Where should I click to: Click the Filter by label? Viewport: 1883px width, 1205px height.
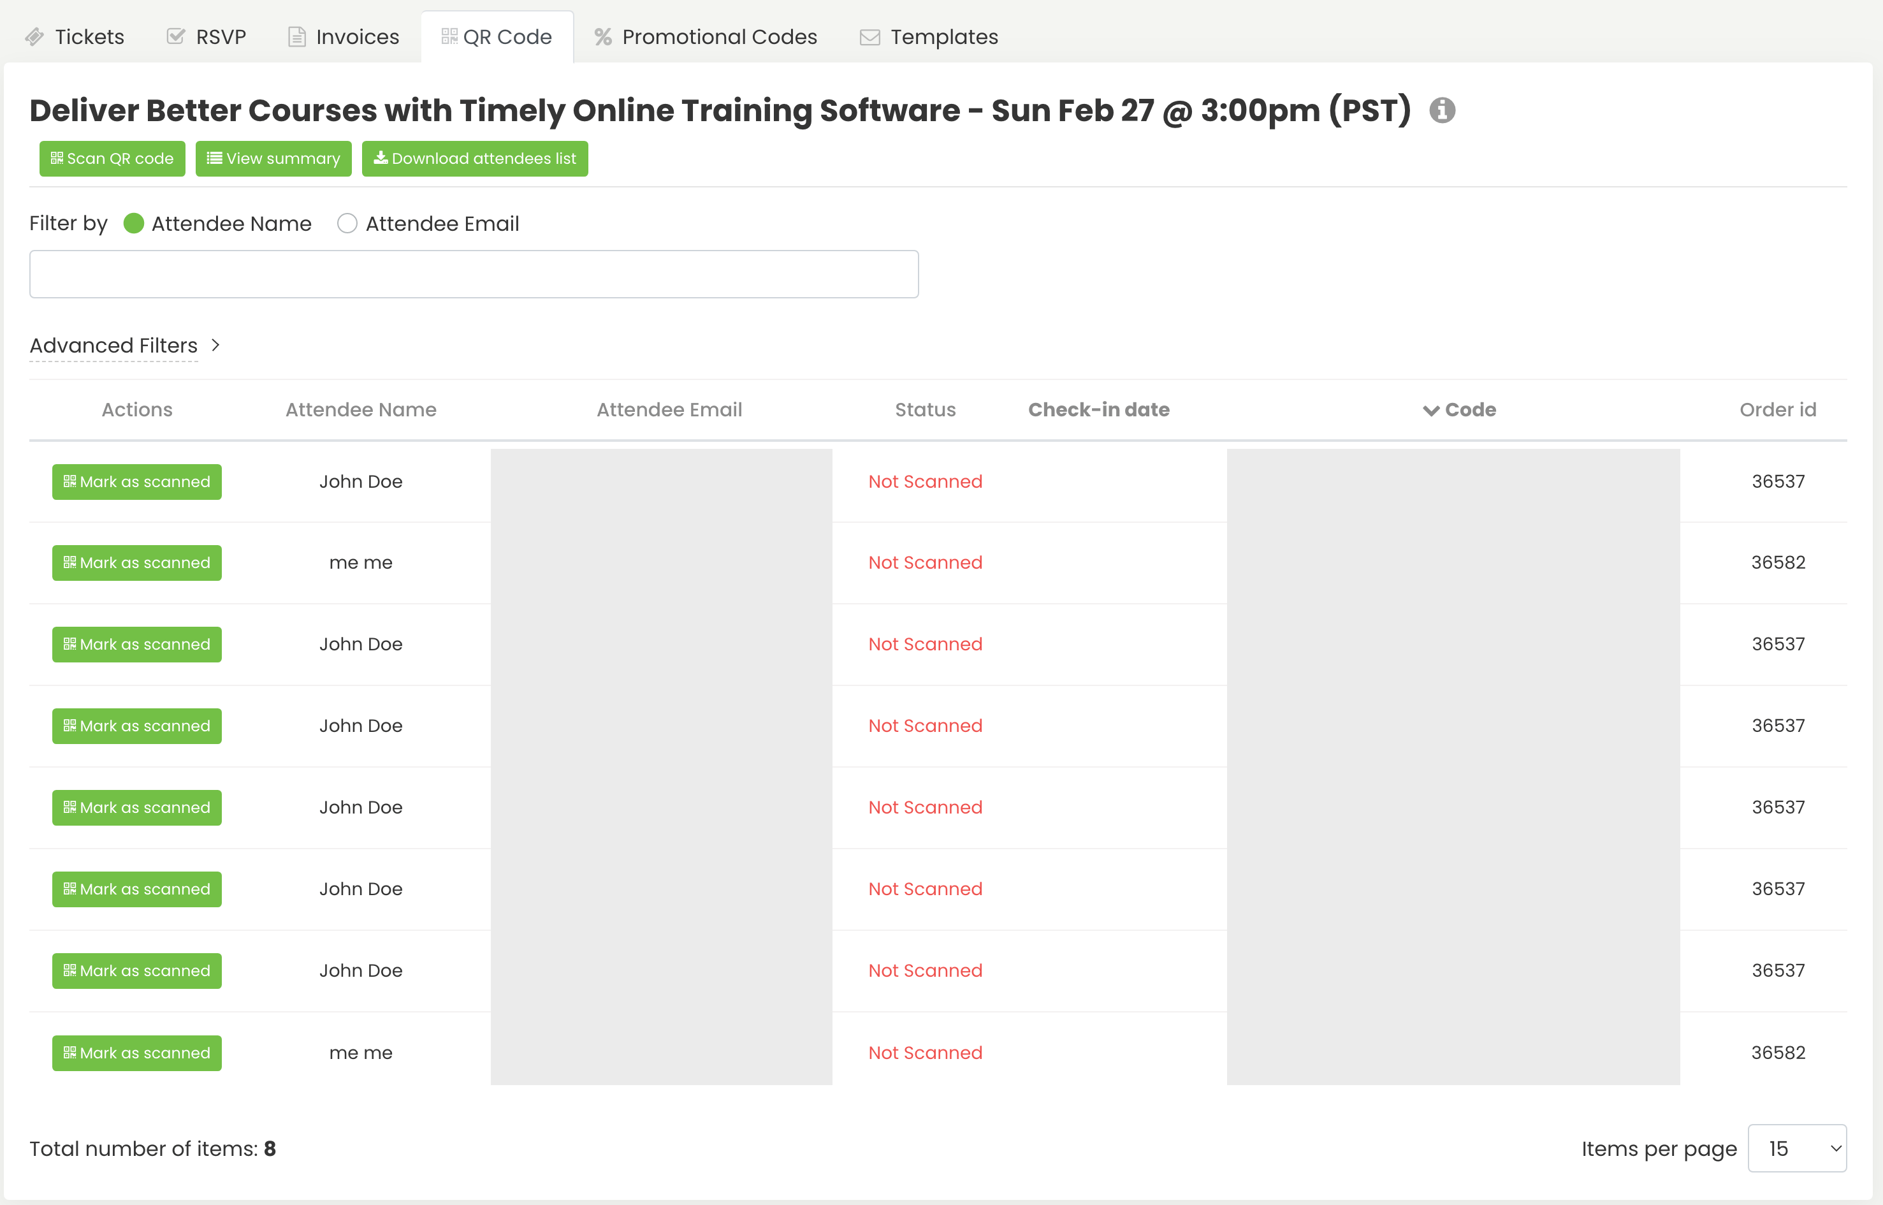tap(68, 224)
